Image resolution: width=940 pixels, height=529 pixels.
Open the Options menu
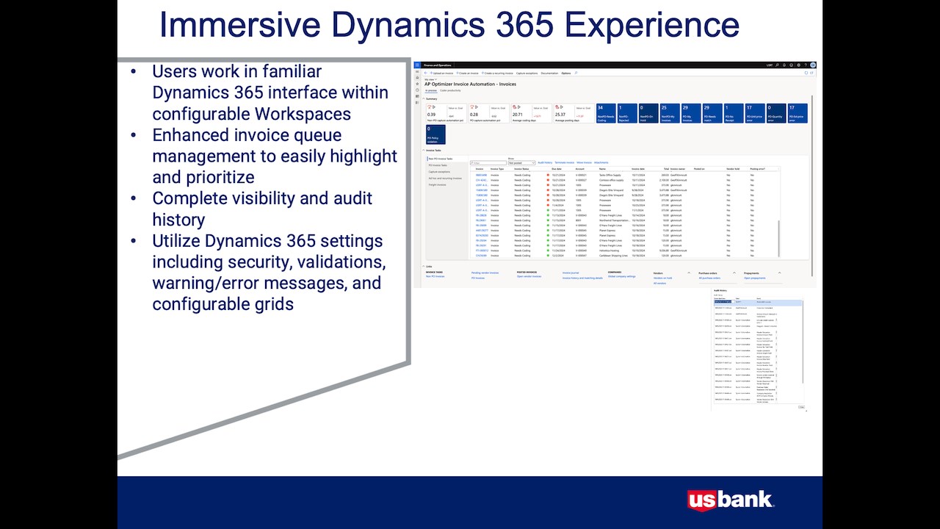click(x=566, y=73)
